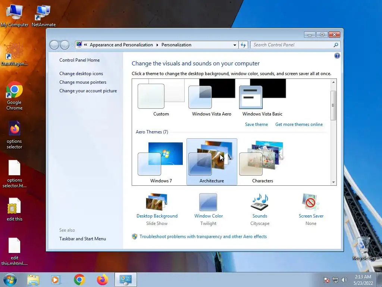Viewport: 382px width, 287px height.
Task: Click the Window Color text link
Action: pyautogui.click(x=209, y=216)
